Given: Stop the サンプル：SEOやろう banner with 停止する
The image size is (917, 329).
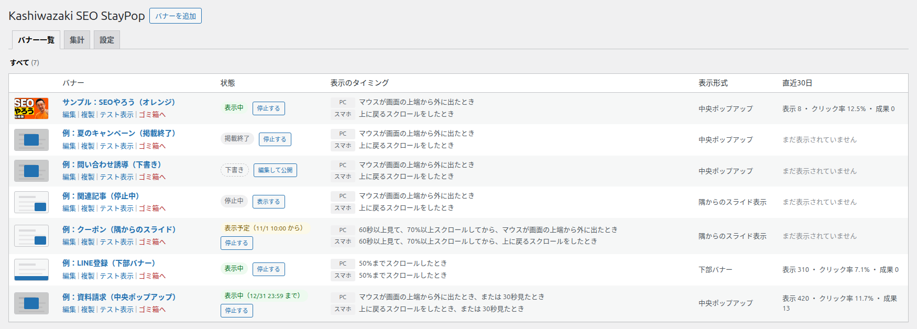Looking at the screenshot, I should [269, 108].
